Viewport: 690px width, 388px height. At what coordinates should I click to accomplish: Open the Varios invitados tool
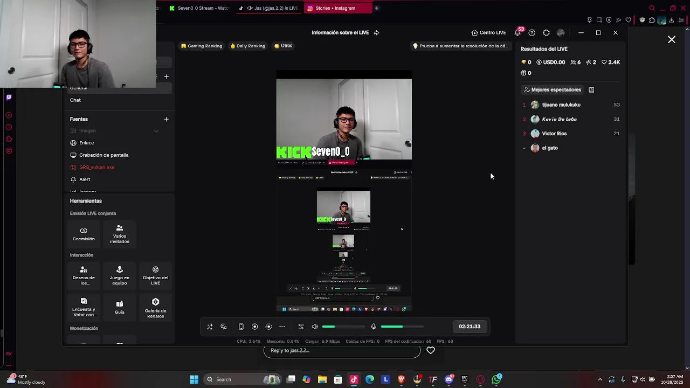[120, 234]
